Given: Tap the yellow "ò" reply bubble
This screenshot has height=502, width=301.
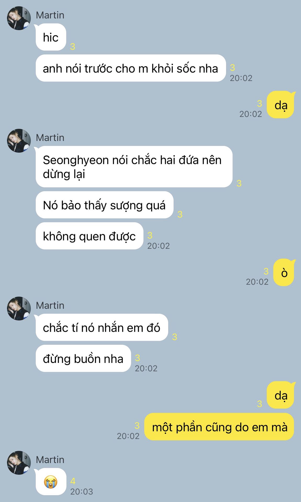Looking at the screenshot, I should click(284, 272).
